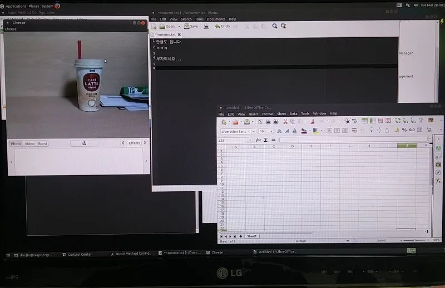This screenshot has height=288, width=445.
Task: Open the arrow beside Calc New icon
Action: (229, 122)
